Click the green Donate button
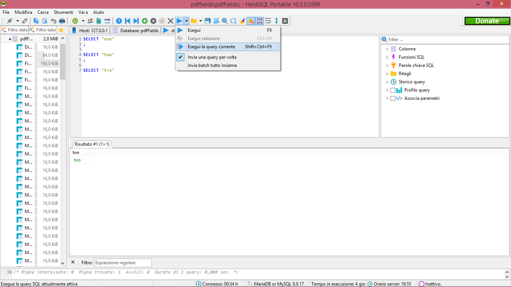 [x=487, y=21]
